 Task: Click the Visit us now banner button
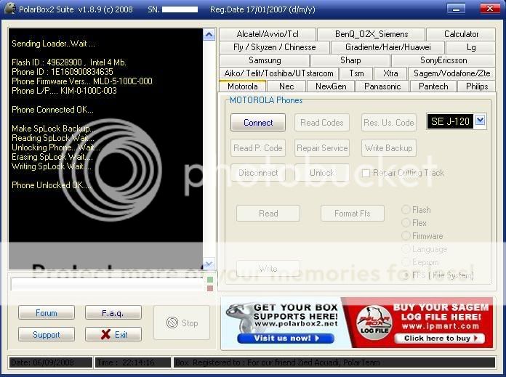(x=286, y=339)
